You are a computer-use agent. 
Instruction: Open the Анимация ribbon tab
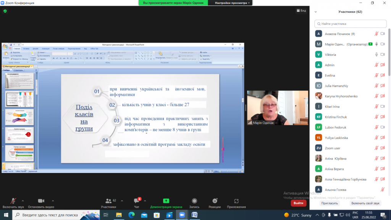45,49
